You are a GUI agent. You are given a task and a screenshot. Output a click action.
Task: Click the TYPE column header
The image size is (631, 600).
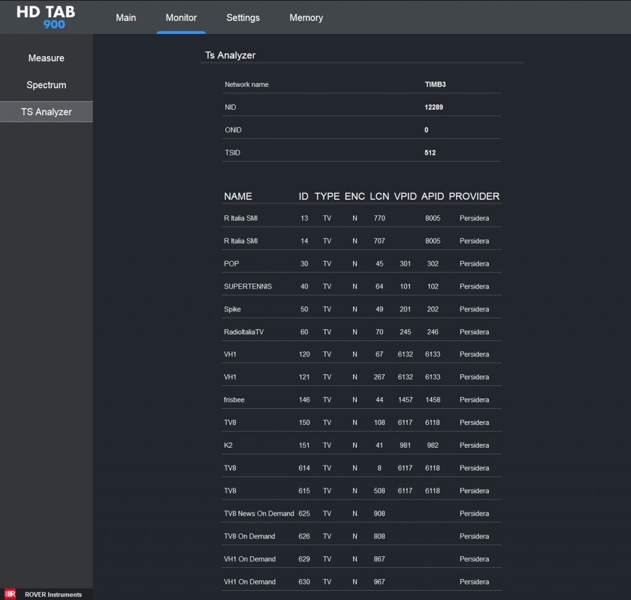tap(327, 196)
